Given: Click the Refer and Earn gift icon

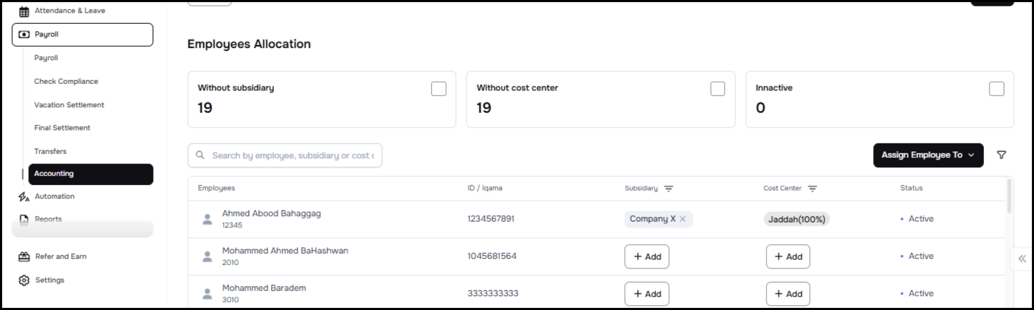Looking at the screenshot, I should point(24,257).
